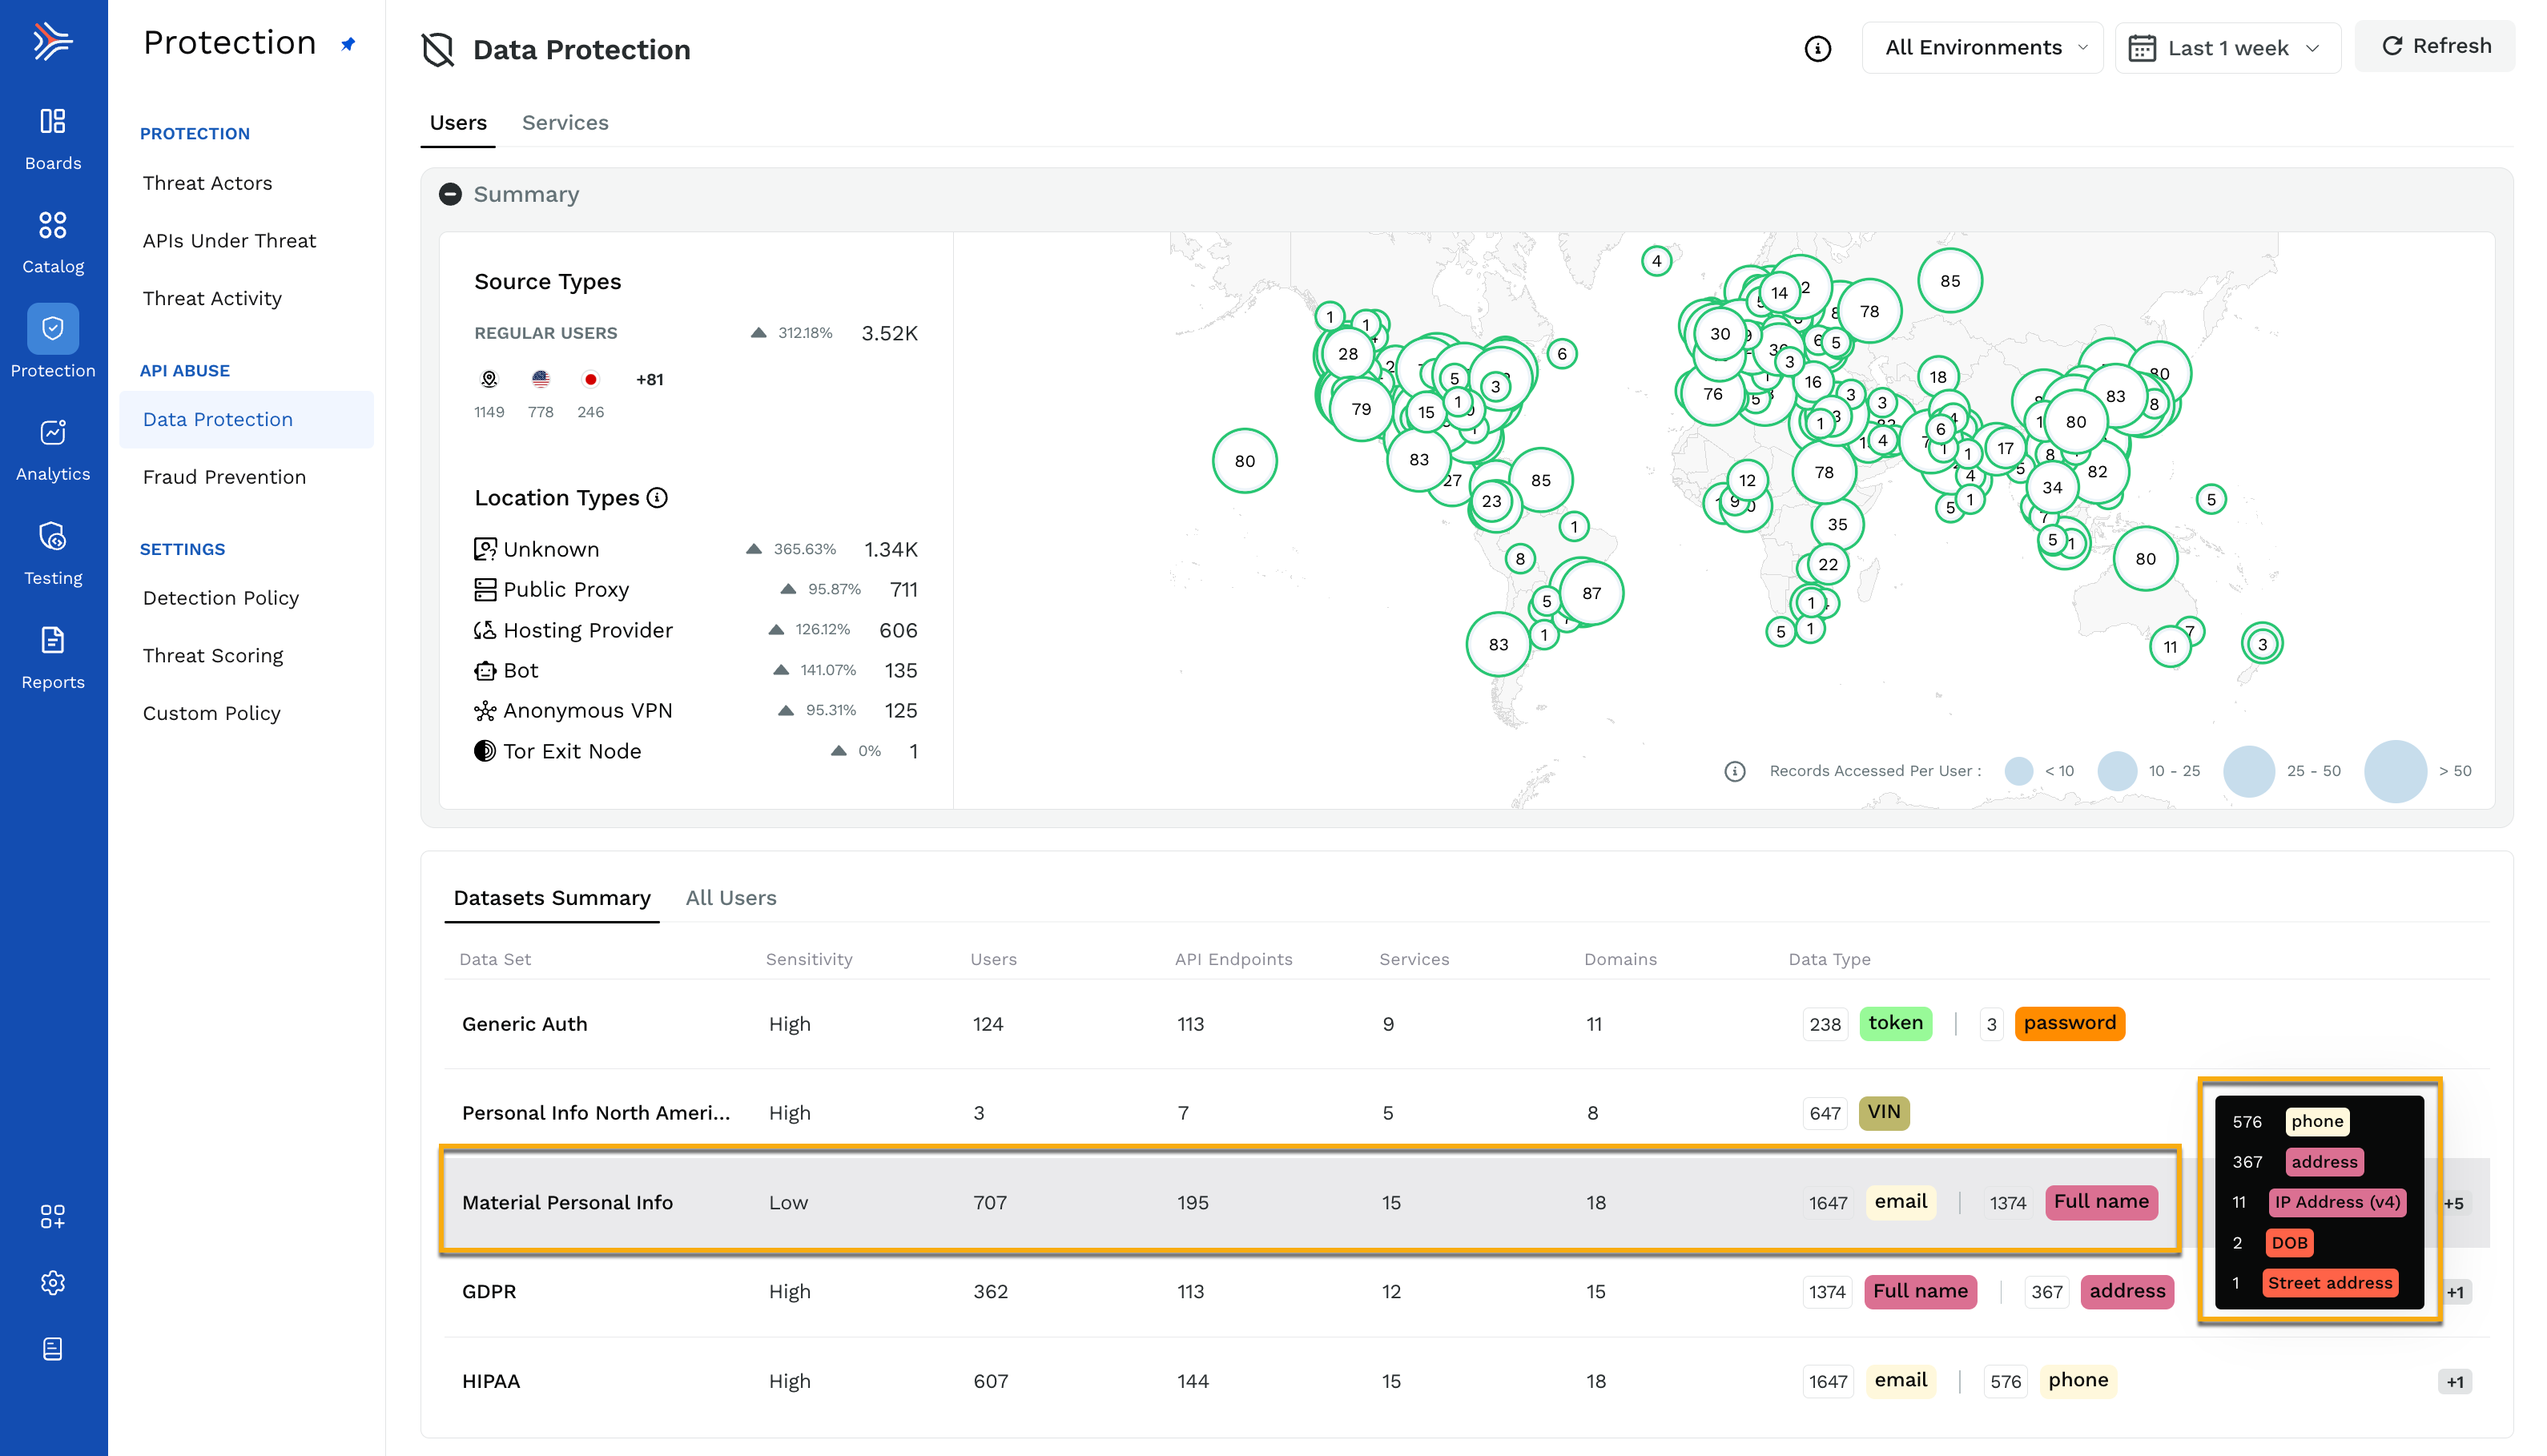Expand the +5 data types for Material Personal Info

(x=2455, y=1203)
